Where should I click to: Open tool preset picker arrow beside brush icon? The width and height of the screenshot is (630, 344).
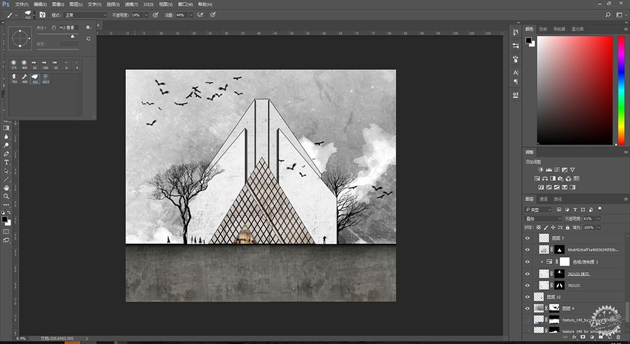tap(16, 15)
